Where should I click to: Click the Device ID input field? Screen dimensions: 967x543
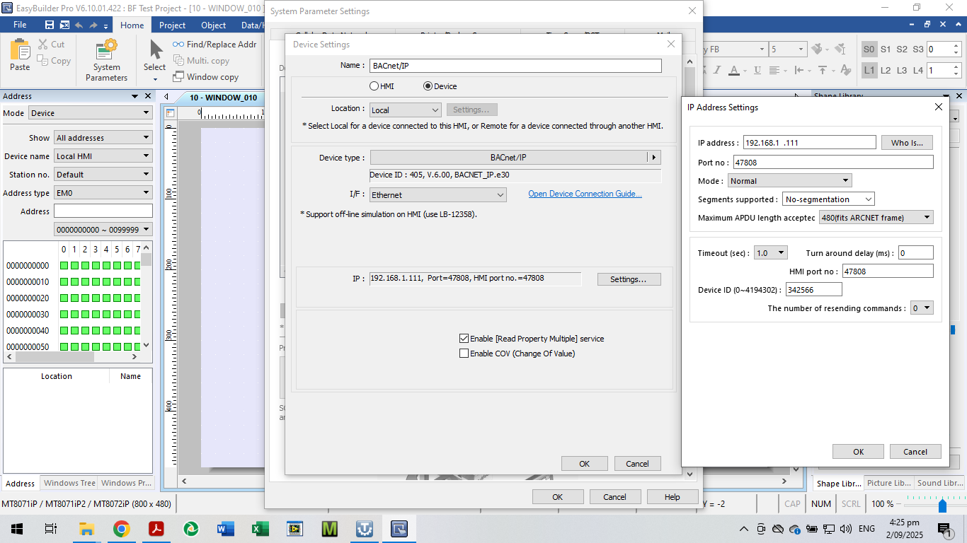[813, 290]
